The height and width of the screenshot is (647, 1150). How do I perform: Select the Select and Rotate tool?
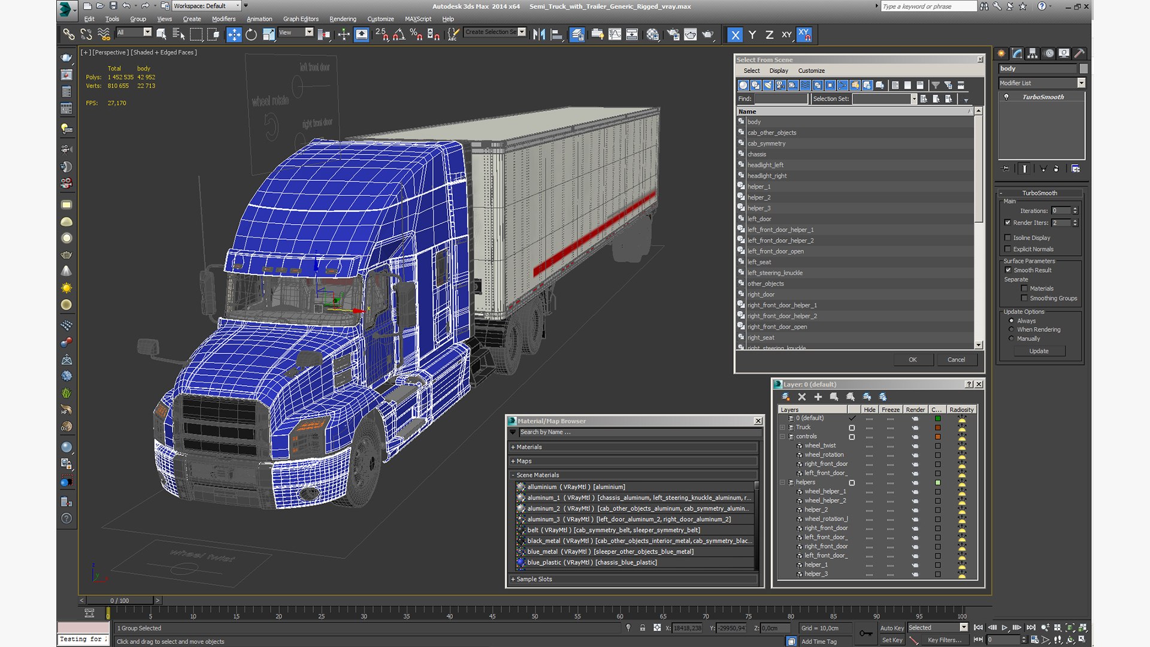coord(252,35)
